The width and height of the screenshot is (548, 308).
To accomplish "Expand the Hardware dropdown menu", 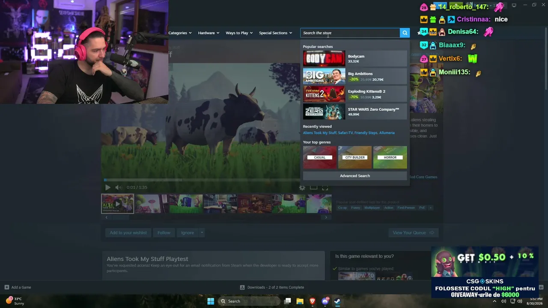I will [208, 33].
